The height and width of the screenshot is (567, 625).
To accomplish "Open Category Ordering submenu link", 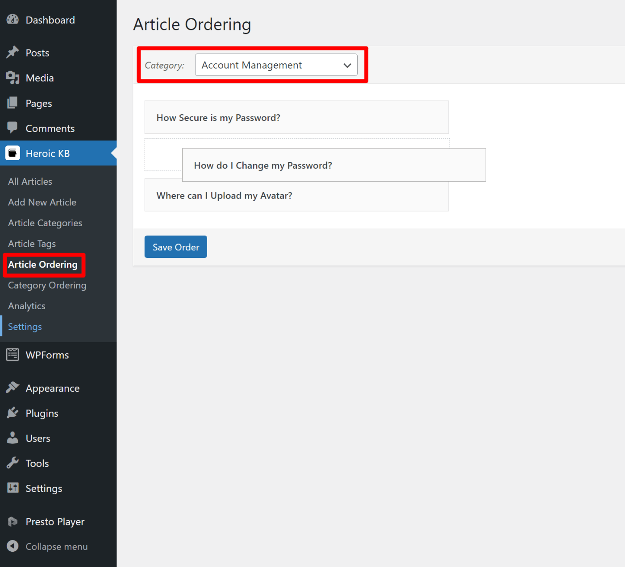I will [x=47, y=286].
